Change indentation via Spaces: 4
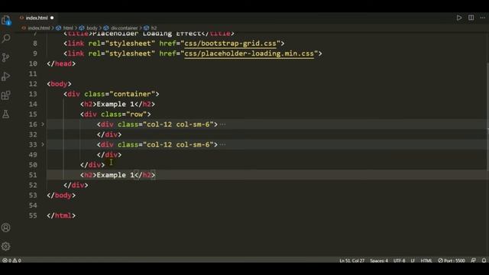This screenshot has width=489, height=275. [379, 260]
